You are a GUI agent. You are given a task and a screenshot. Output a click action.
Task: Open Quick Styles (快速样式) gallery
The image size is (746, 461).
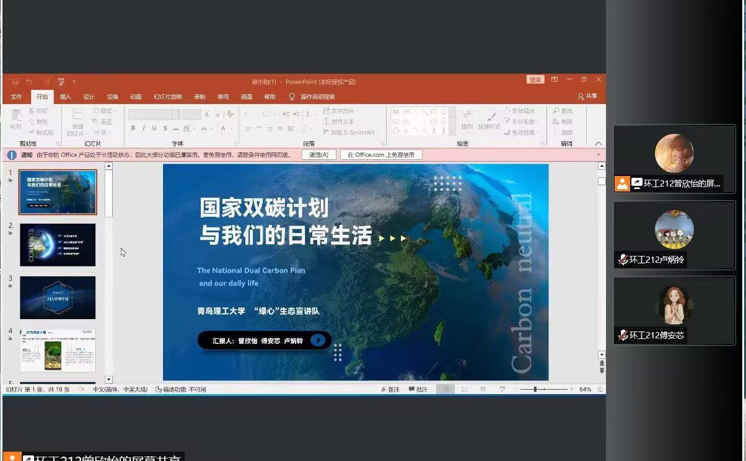pyautogui.click(x=489, y=120)
